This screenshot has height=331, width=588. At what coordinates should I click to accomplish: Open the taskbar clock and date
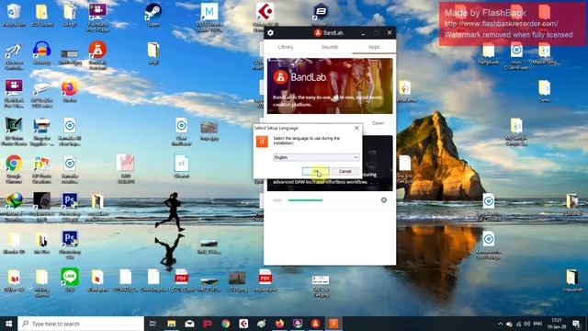coord(557,324)
